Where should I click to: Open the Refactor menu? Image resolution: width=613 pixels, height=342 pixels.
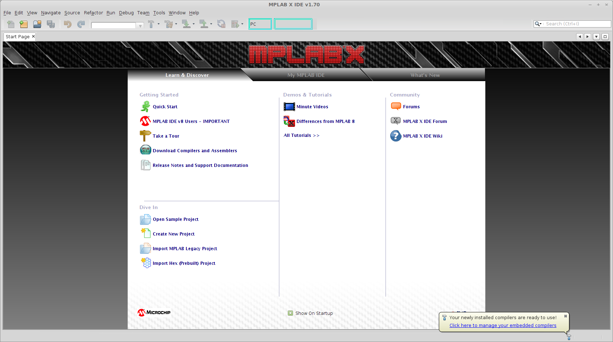(x=93, y=13)
